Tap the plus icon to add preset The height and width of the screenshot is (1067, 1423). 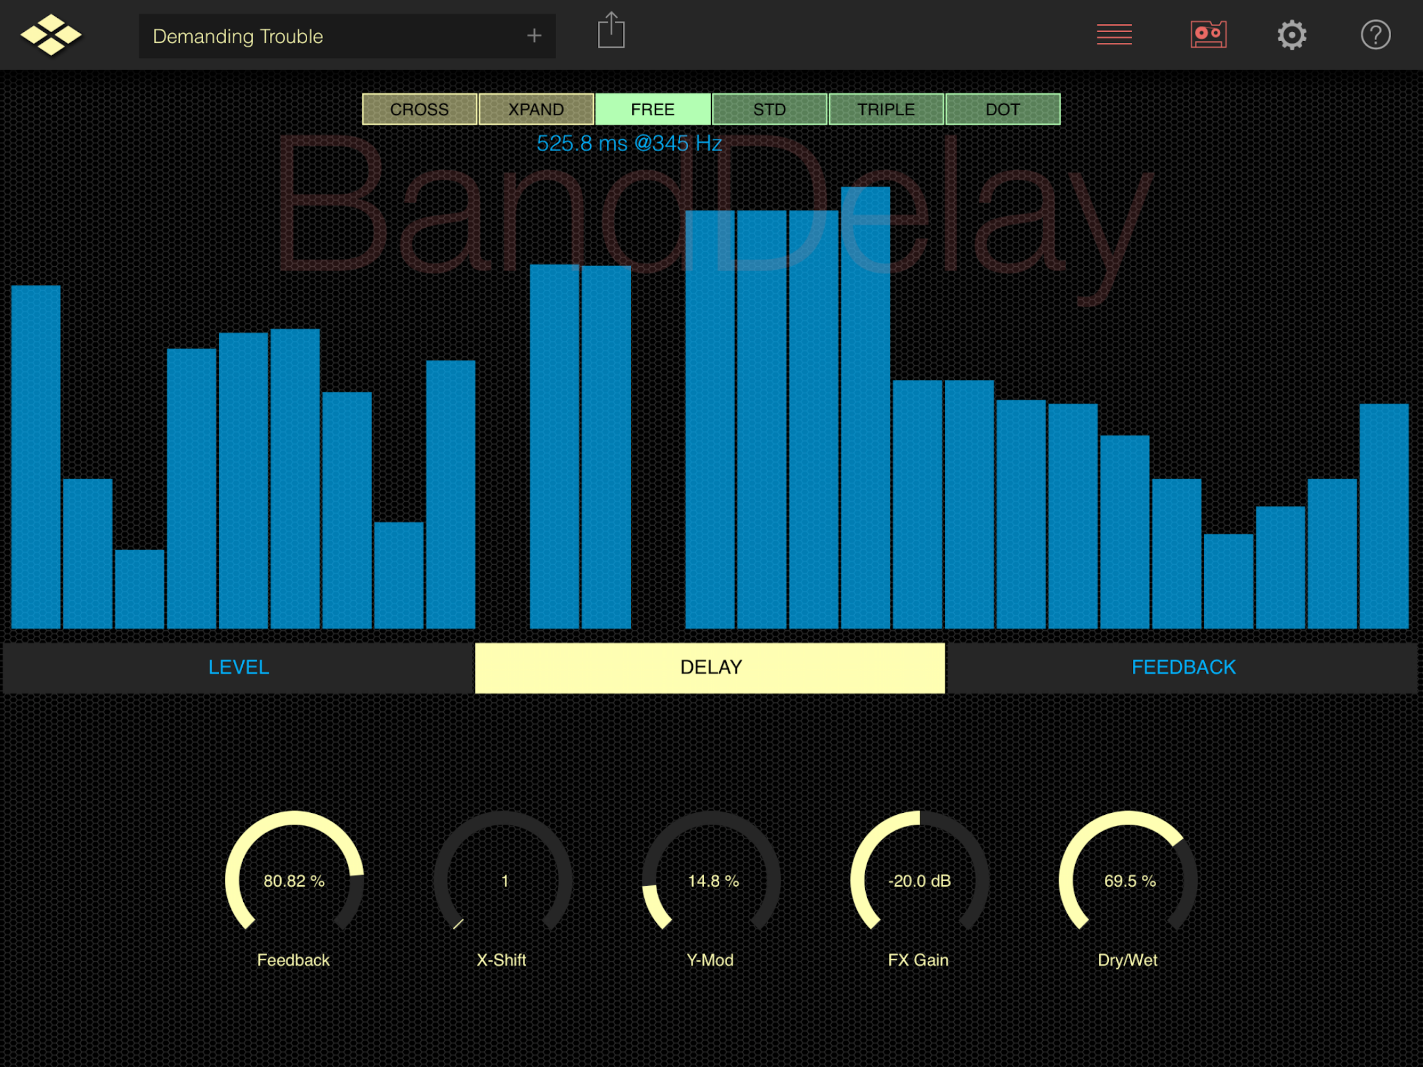pos(533,35)
